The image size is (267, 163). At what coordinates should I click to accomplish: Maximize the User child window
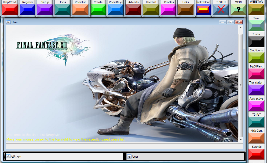(231, 22)
